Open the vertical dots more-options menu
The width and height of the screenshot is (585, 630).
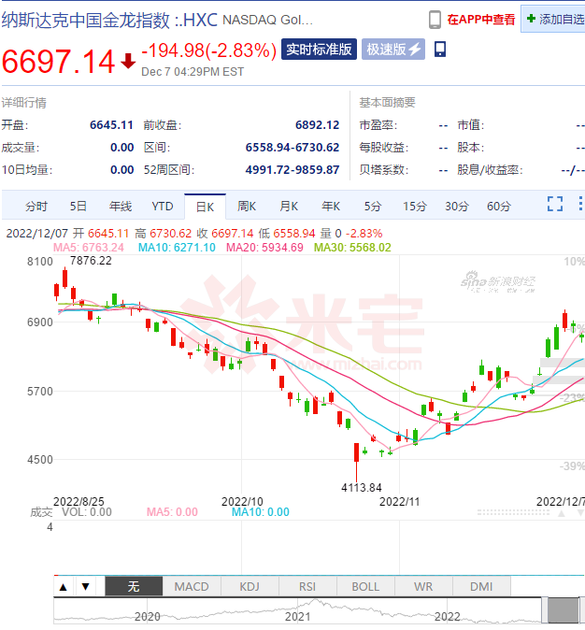(x=580, y=204)
